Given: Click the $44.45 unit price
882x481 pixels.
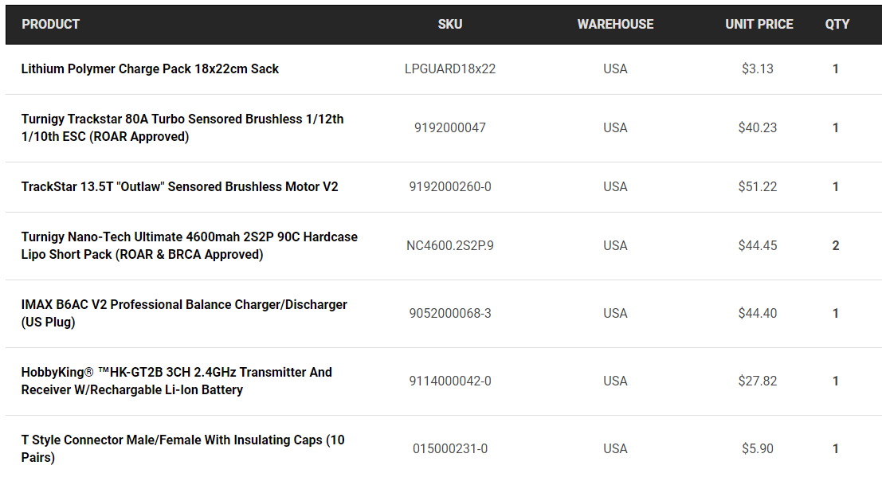Looking at the screenshot, I should [x=758, y=245].
